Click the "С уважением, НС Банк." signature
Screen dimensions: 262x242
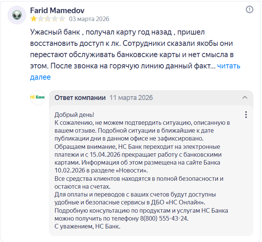point(88,227)
